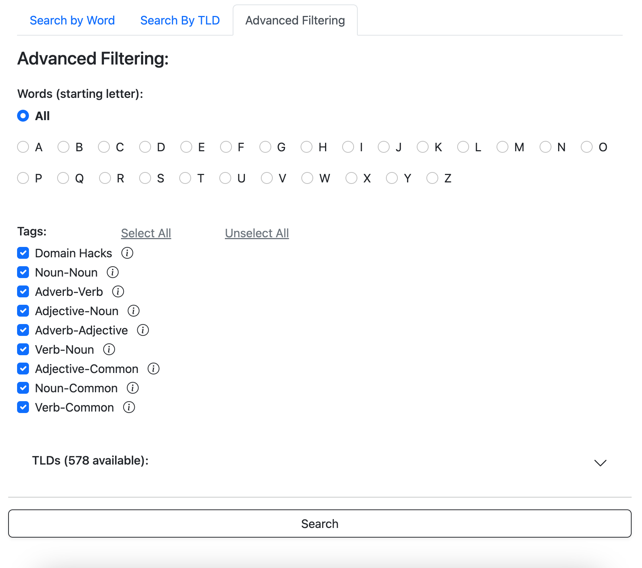Select starting letter H
Viewport: 642px width, 568px height.
coord(307,147)
